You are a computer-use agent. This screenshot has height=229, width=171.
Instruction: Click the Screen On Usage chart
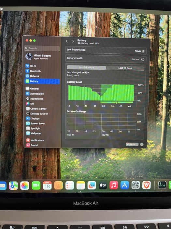[x=101, y=122]
